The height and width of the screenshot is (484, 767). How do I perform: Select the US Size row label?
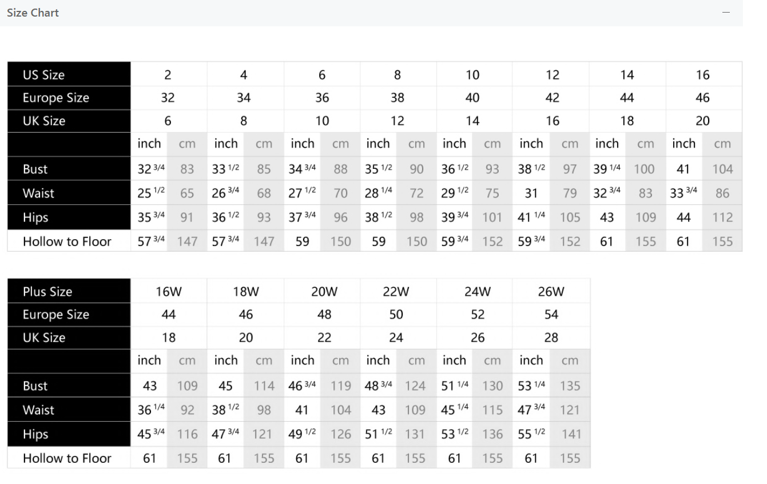point(43,75)
